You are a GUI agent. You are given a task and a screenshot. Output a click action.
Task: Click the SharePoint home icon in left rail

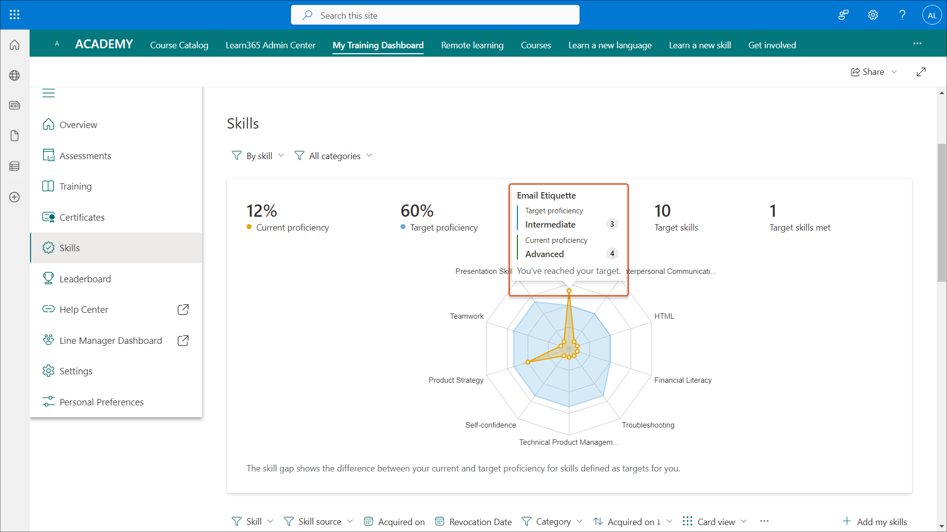pos(15,45)
